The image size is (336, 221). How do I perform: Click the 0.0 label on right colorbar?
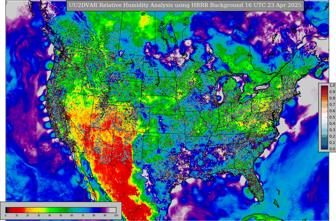pos(332,149)
